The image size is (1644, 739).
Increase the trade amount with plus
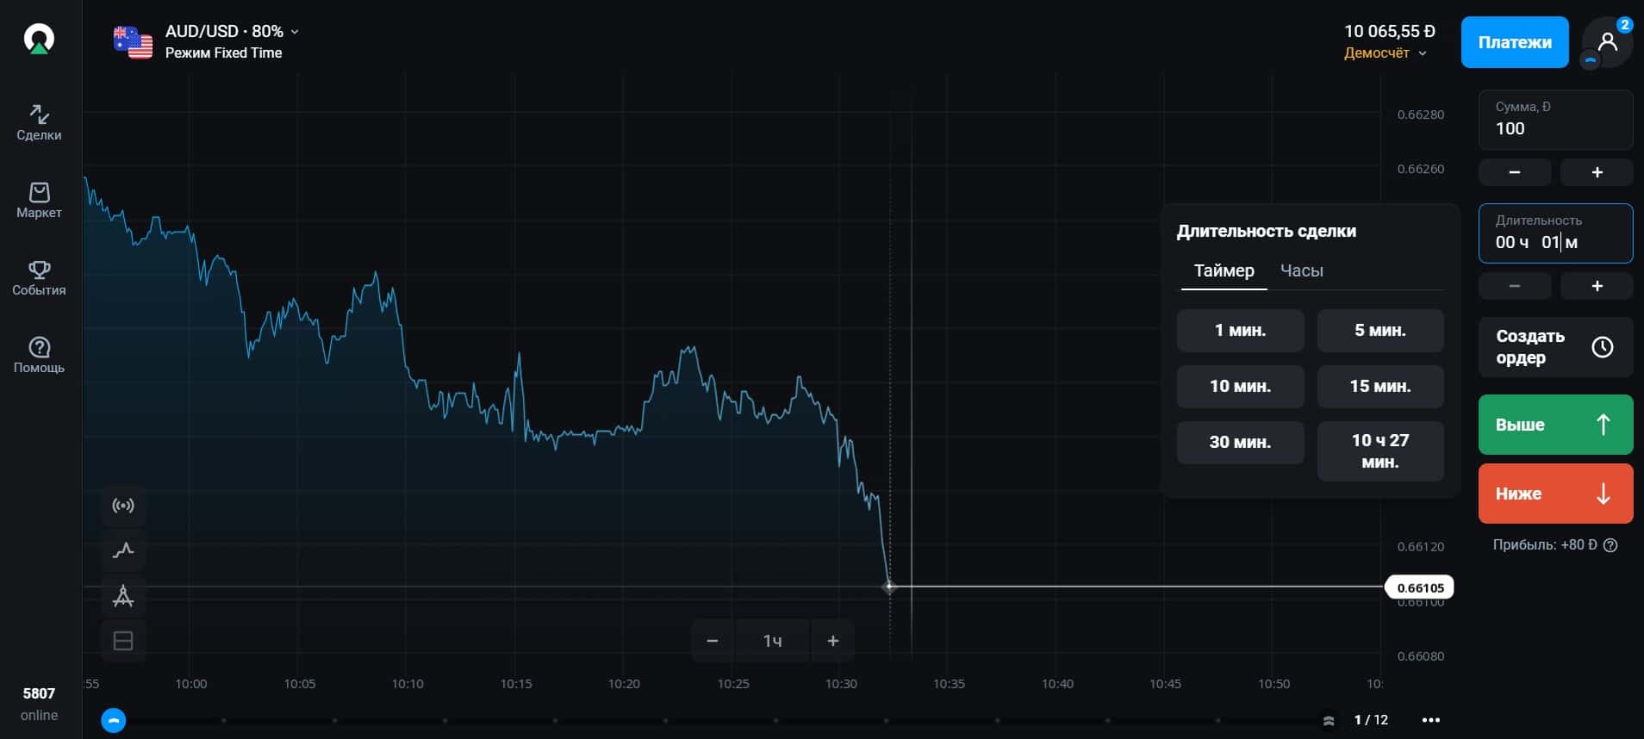coord(1597,172)
